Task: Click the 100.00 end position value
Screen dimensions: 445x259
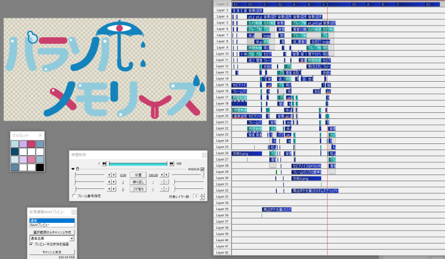Action: tap(153, 175)
